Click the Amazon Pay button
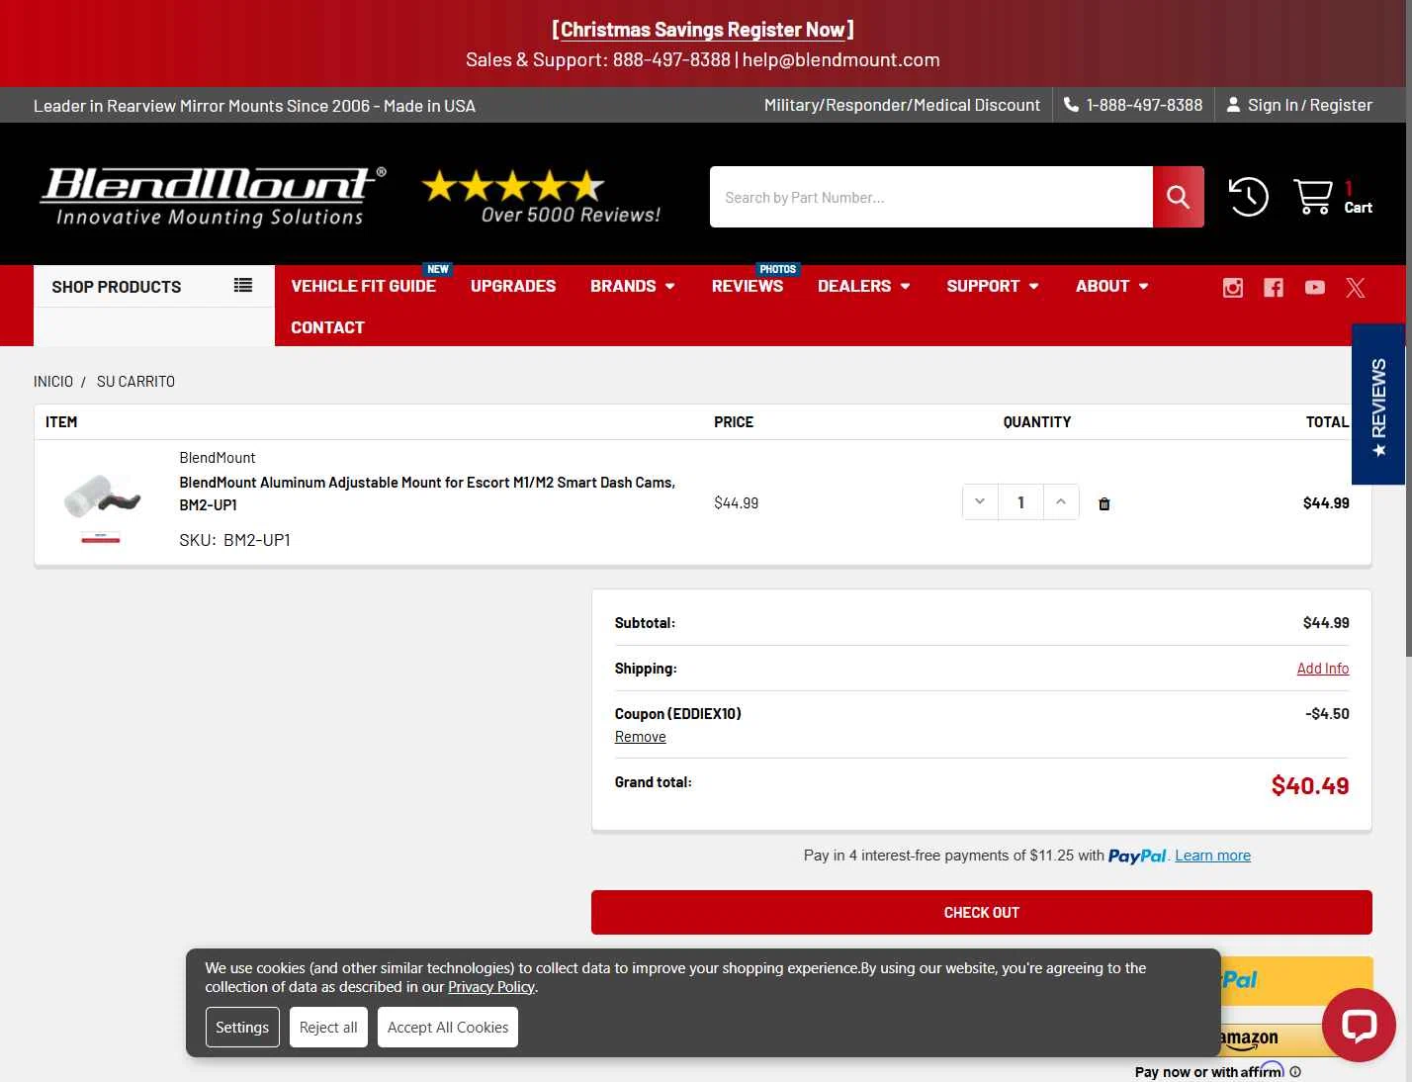 [x=1273, y=1040]
